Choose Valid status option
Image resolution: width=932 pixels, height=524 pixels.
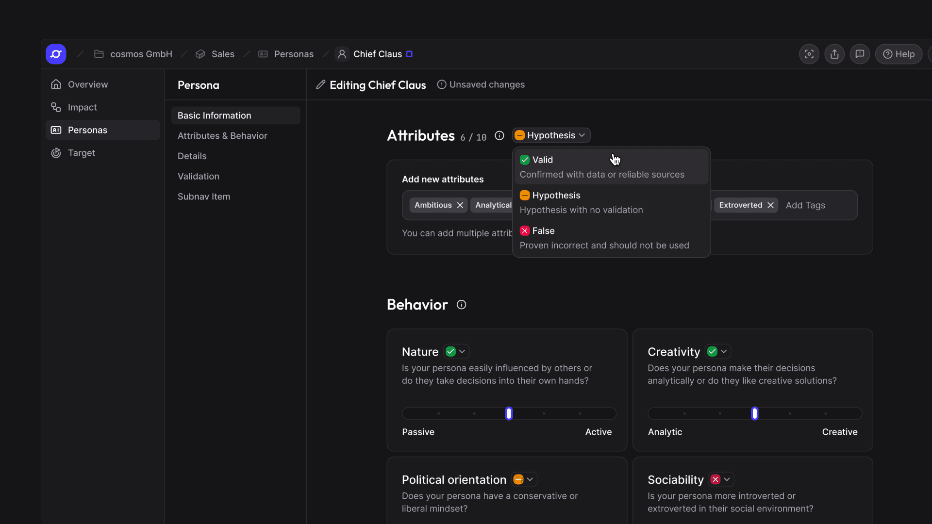(x=611, y=167)
